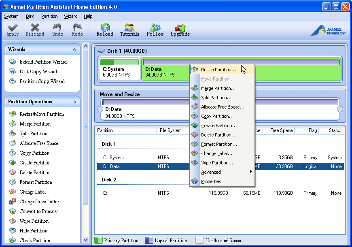Click the sidebar scroll down arrow
Screen dimensions: 352x247
point(85,240)
